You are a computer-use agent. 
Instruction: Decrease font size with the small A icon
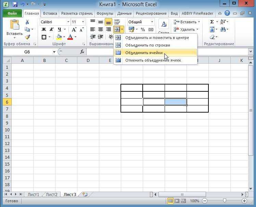pyautogui.click(x=82, y=29)
